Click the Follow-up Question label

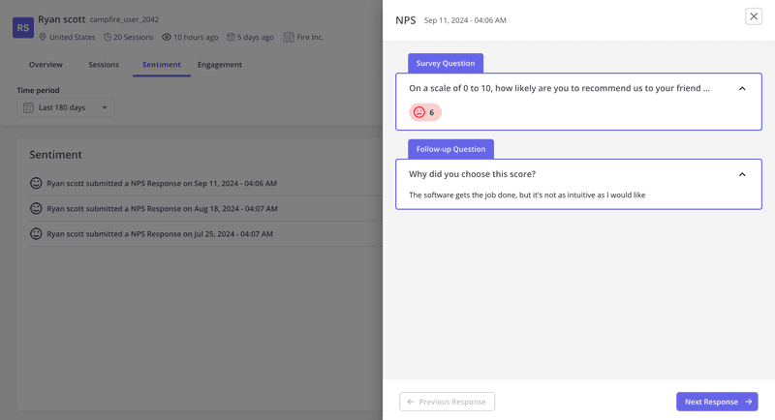pyautogui.click(x=450, y=149)
